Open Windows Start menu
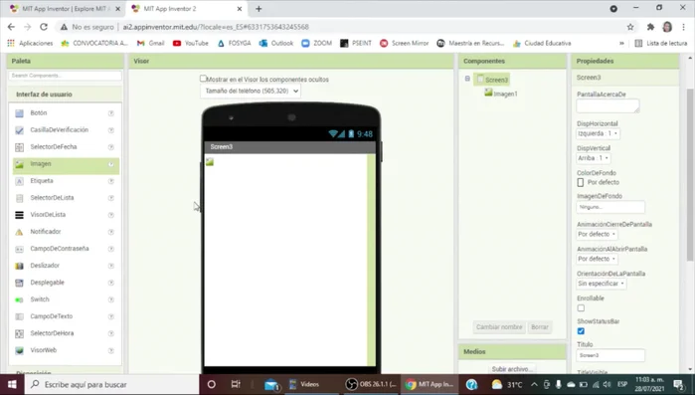 (12, 384)
